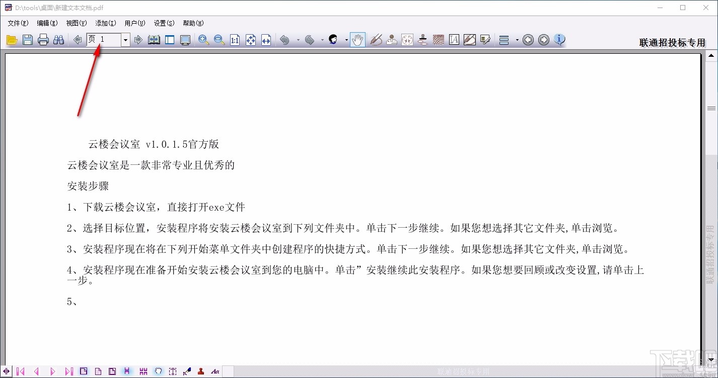718x378 pixels.
Task: Click the user head icon in toolbar
Action: 333,40
